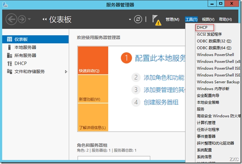Viewport: 242px width, 164px height.
Task: Select 仪表板 in the sidebar
Action: point(35,39)
